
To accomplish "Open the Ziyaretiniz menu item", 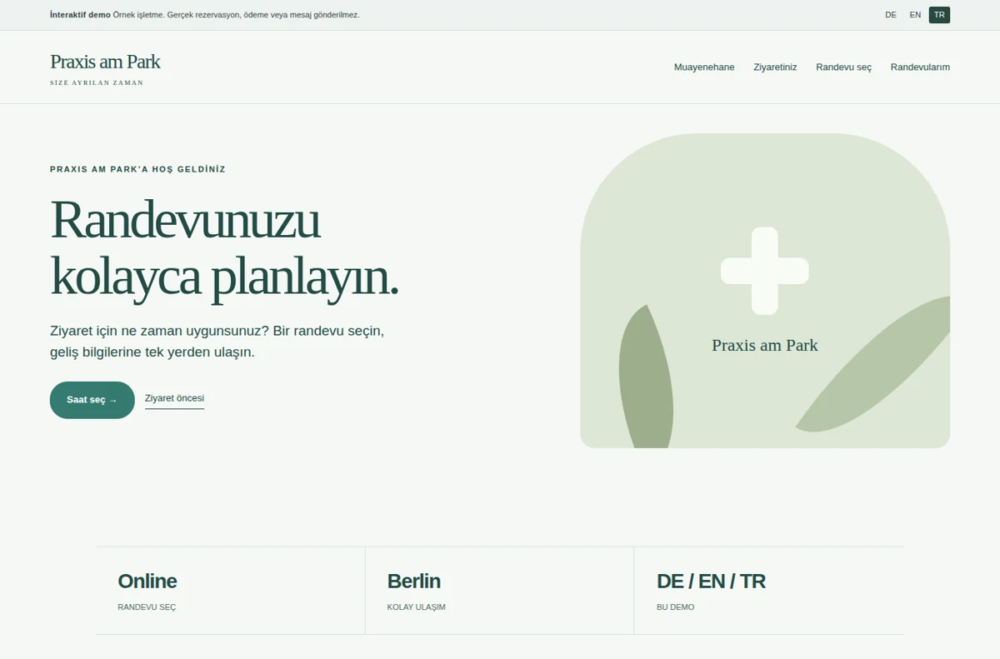I will pyautogui.click(x=775, y=67).
